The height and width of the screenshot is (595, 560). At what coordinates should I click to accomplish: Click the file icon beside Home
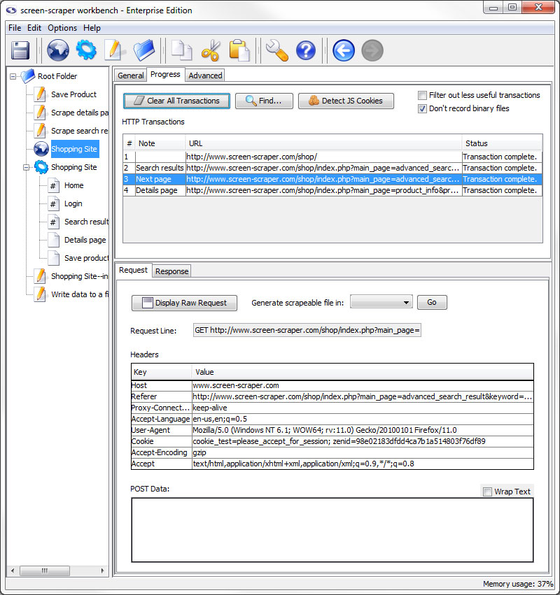[x=54, y=185]
